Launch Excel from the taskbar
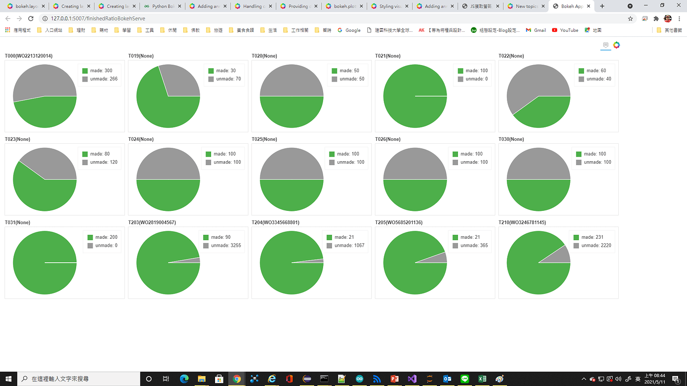687x386 pixels. click(x=482, y=379)
